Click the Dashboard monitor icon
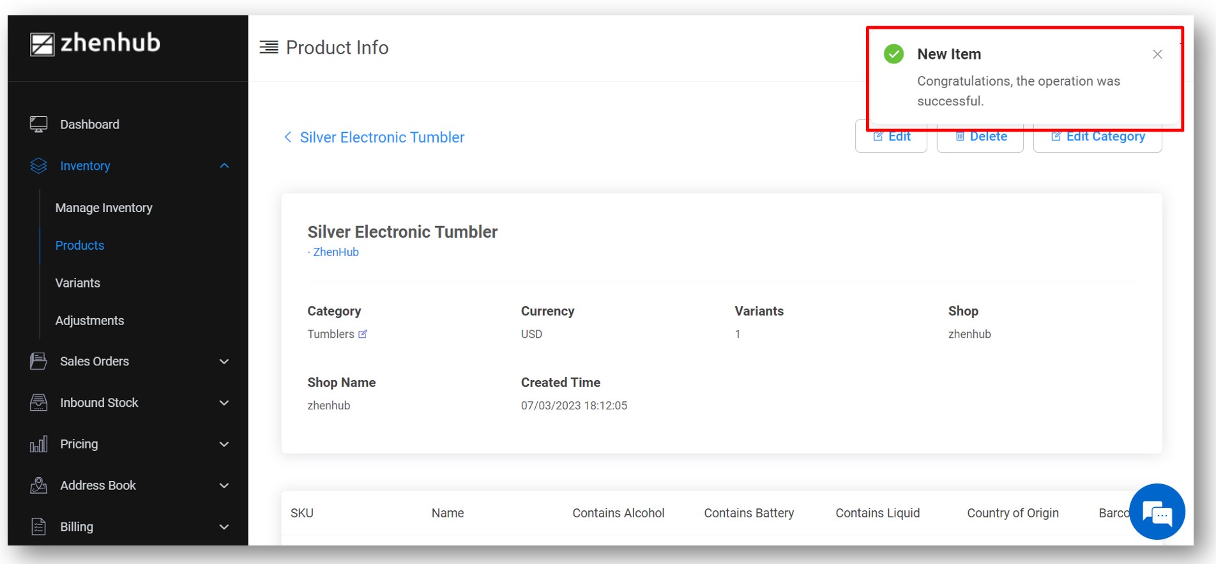 click(x=38, y=125)
